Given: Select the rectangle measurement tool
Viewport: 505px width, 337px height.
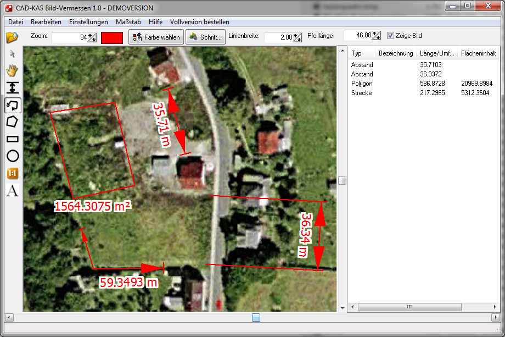Looking at the screenshot, I should click(12, 139).
